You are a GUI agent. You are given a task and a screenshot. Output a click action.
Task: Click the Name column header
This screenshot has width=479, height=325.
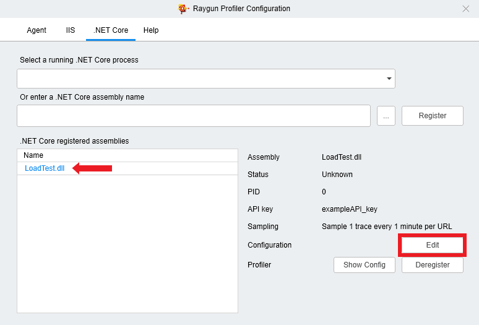click(127, 155)
